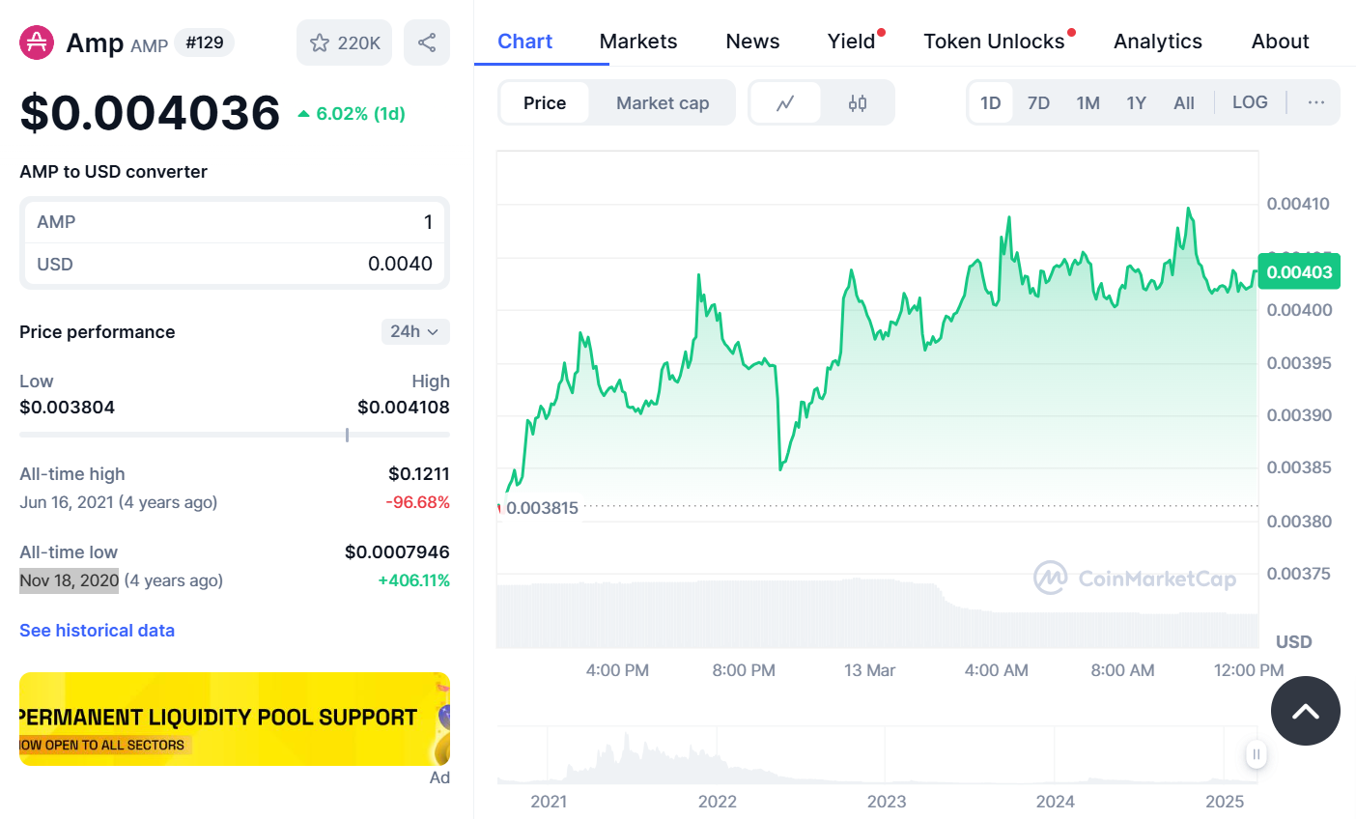
Task: Open the 24h price performance dropdown
Action: [415, 331]
